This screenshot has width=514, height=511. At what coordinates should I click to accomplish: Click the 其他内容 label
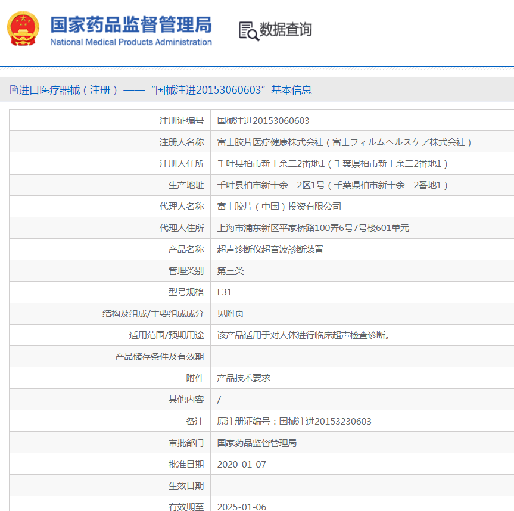coord(186,400)
